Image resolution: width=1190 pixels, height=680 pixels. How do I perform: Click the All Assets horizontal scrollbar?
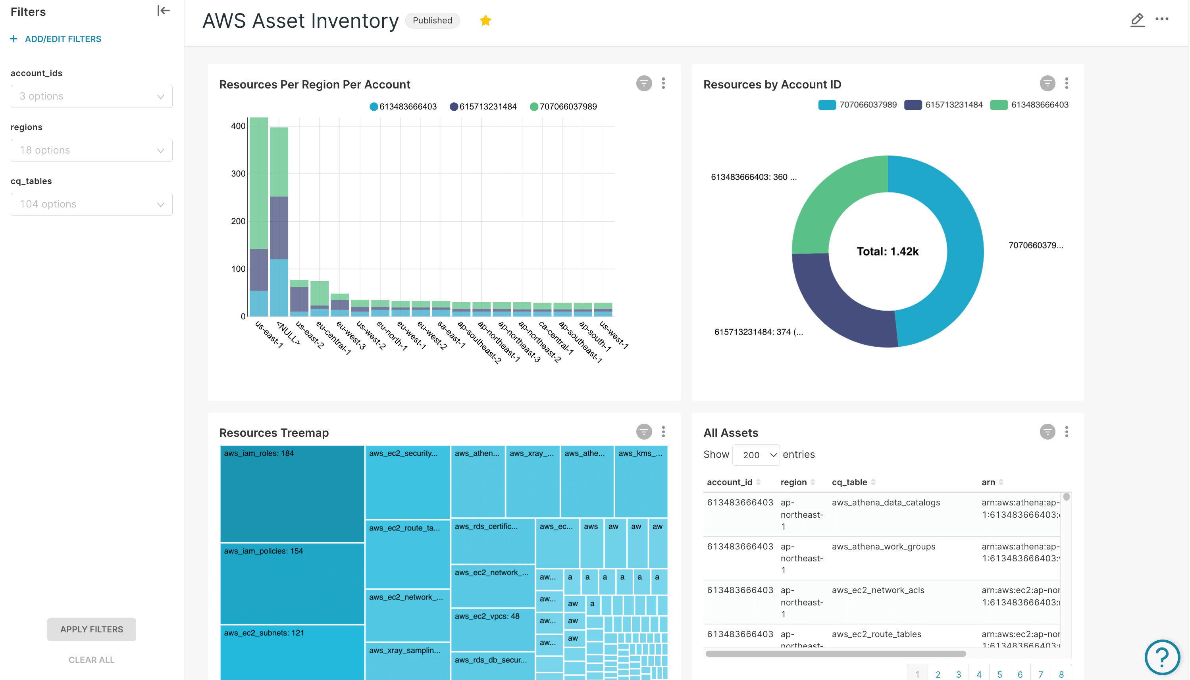click(x=835, y=653)
